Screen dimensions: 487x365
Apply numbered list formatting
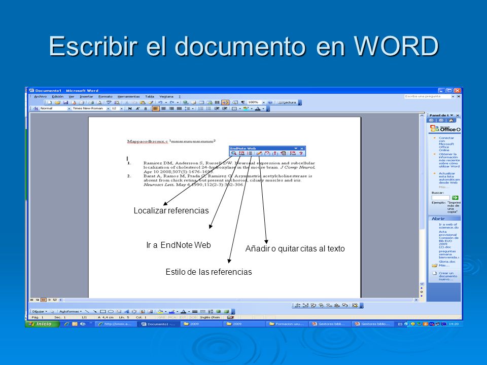pyautogui.click(x=201, y=108)
